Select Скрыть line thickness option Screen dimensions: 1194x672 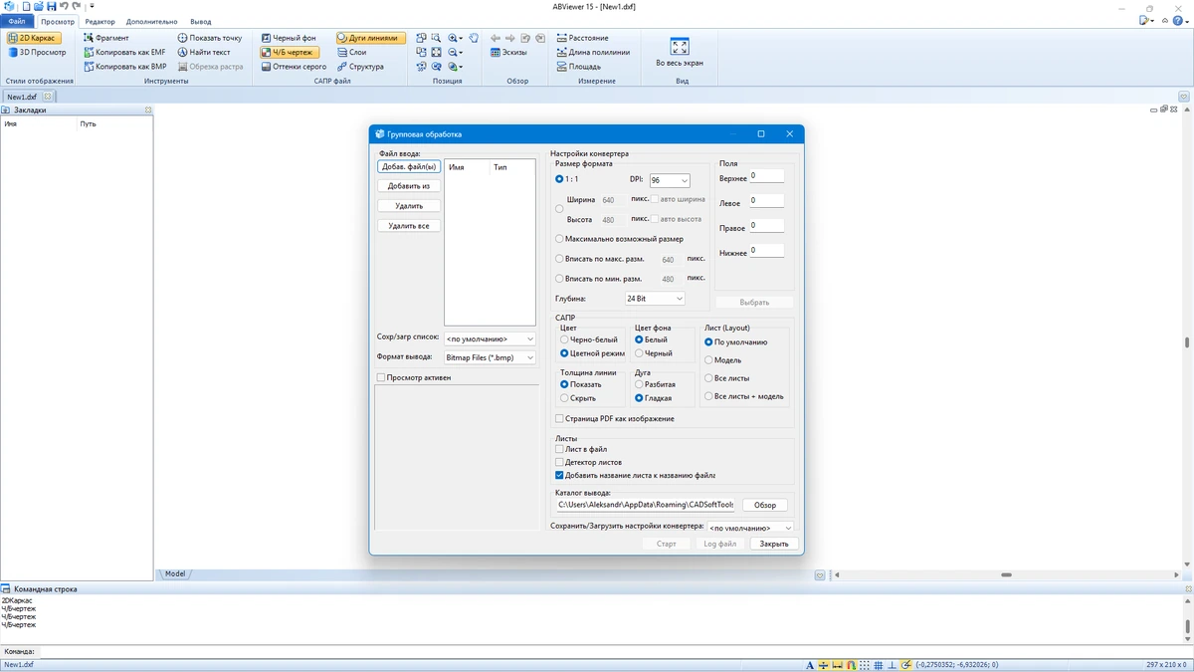[x=580, y=398]
